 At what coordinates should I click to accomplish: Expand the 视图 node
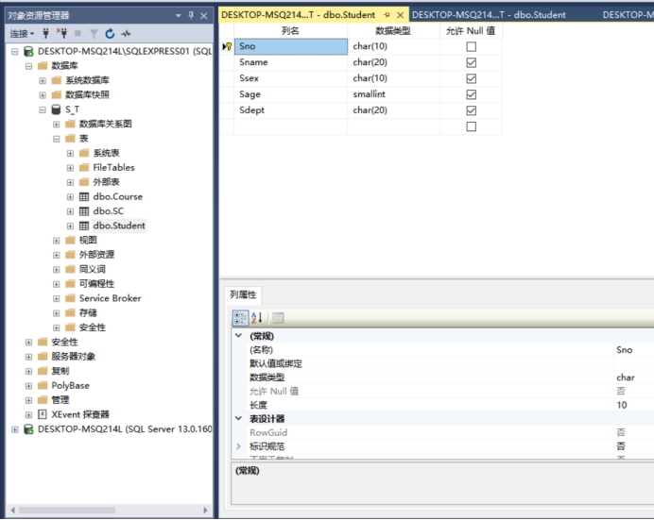pyautogui.click(x=57, y=241)
